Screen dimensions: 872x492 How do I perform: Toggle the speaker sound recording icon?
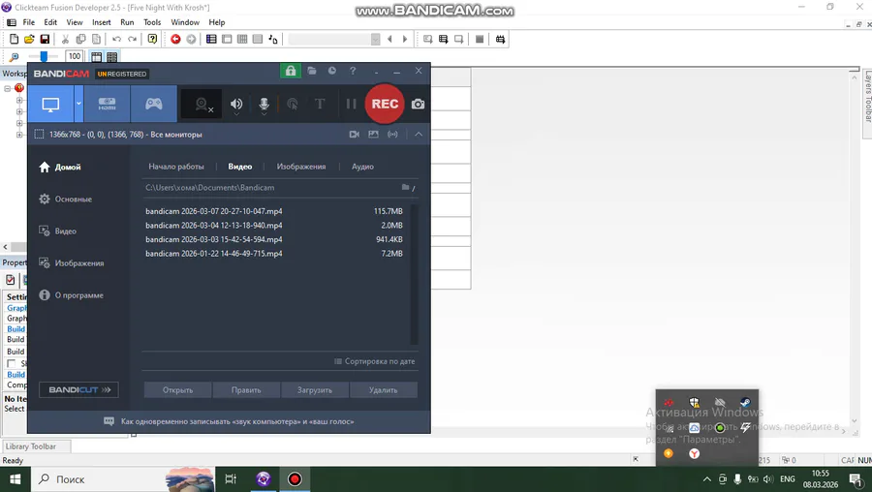pos(236,104)
